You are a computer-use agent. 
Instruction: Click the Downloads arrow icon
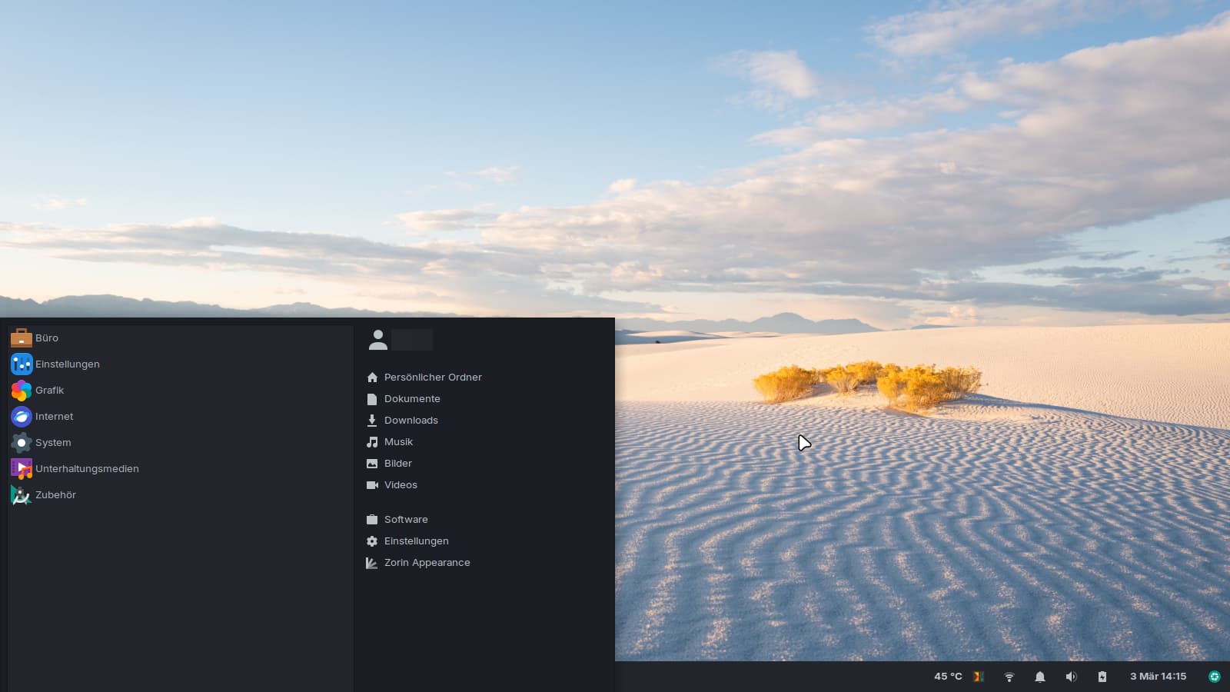(373, 420)
